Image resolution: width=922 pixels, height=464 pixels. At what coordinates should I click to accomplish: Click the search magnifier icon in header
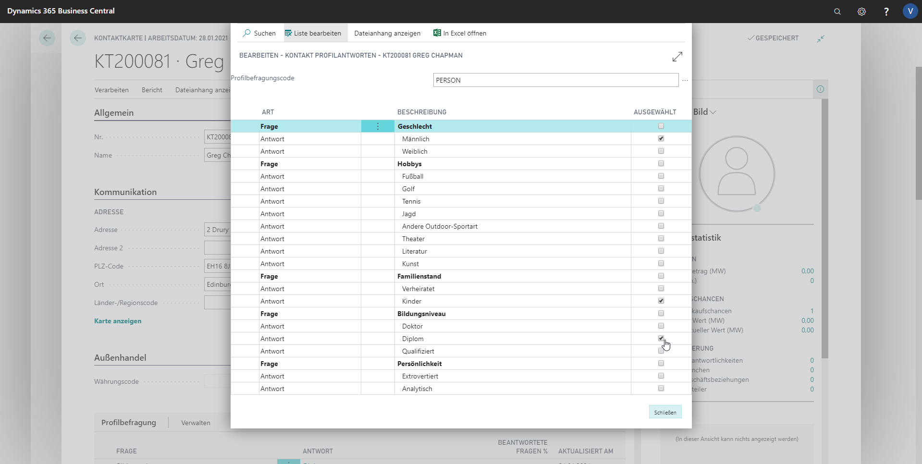click(x=837, y=12)
